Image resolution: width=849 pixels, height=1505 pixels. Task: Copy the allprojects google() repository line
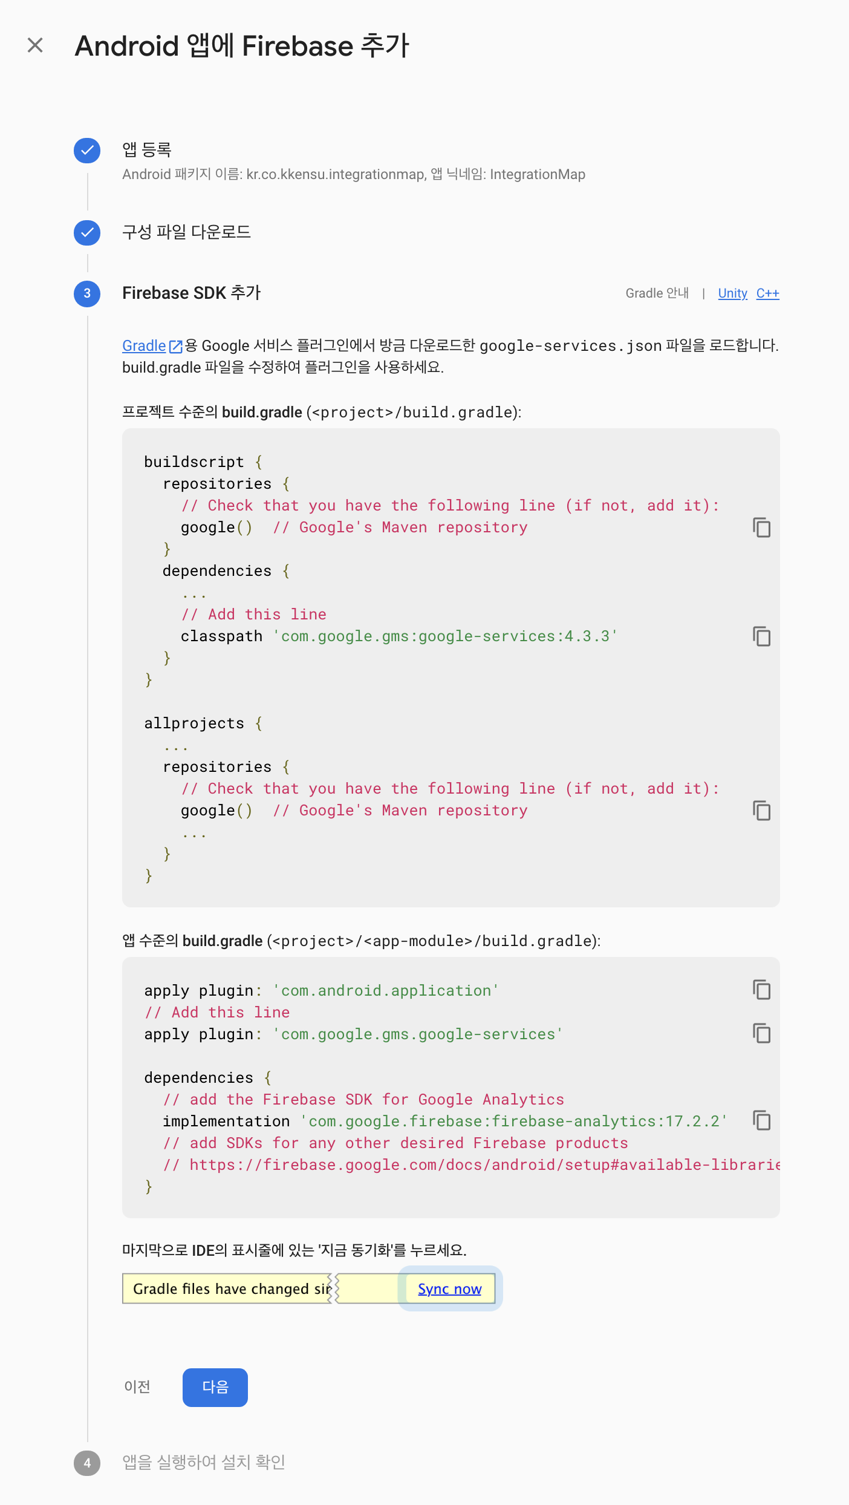[762, 811]
